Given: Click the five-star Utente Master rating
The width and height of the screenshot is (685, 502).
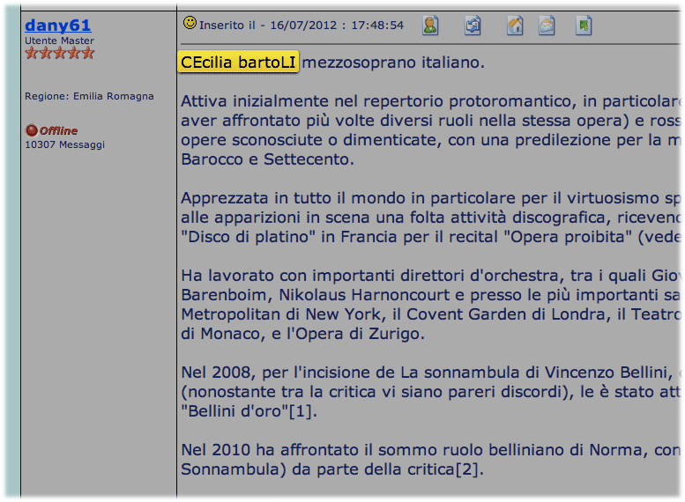Looking at the screenshot, I should [60, 53].
